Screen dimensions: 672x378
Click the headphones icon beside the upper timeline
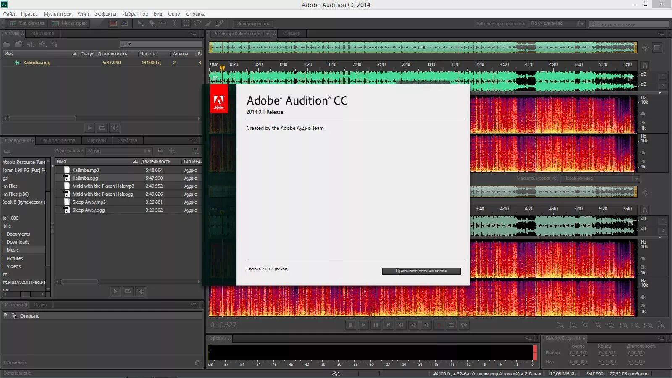[x=644, y=66]
